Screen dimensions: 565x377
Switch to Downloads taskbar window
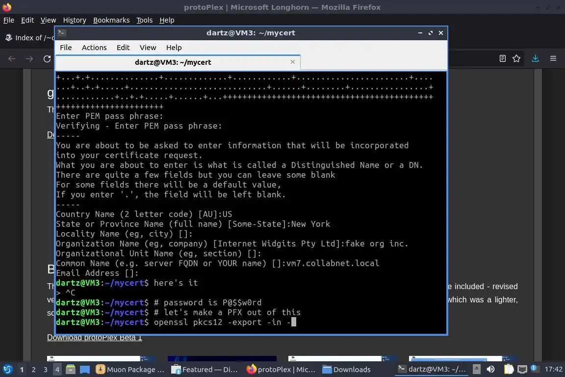click(x=346, y=370)
